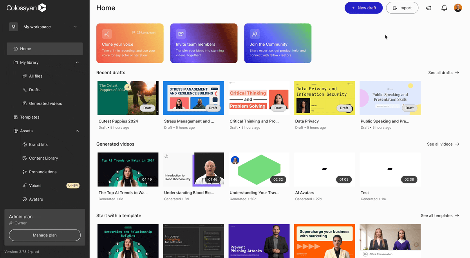Click the Pronunciations icon
Image resolution: width=470 pixels, height=258 pixels.
click(x=25, y=172)
